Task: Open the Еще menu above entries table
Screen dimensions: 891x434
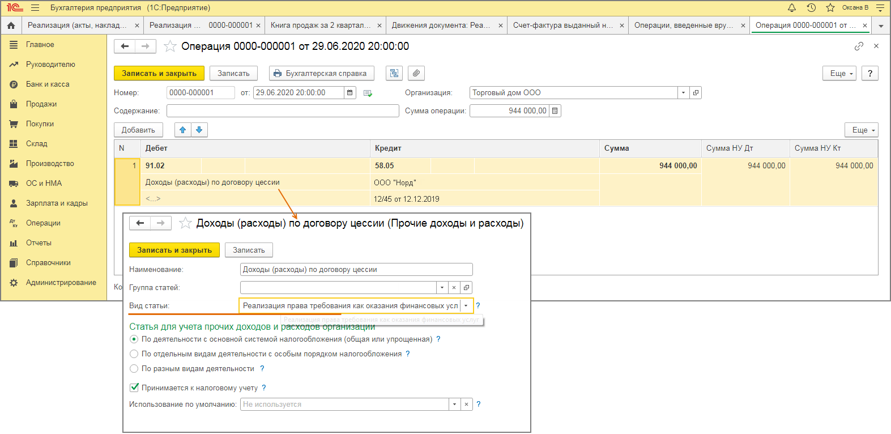Action: pyautogui.click(x=862, y=130)
